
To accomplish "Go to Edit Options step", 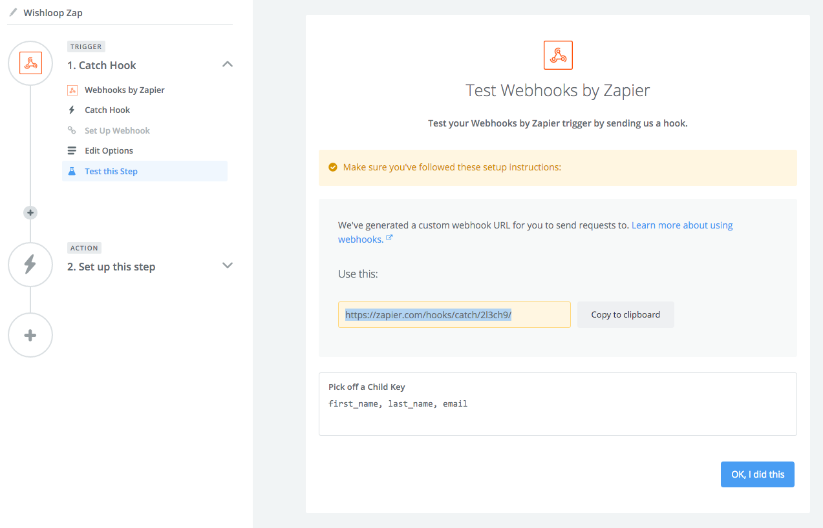I will [x=109, y=150].
